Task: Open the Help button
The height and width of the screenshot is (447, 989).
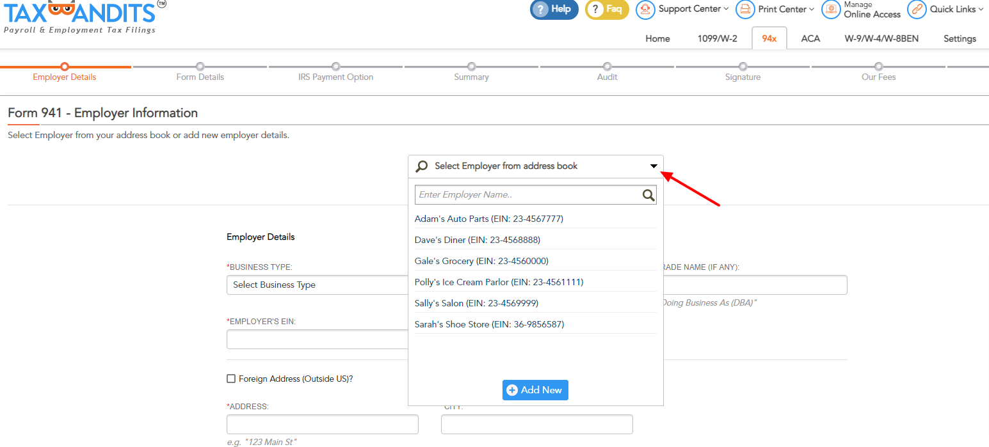Action: coord(554,9)
